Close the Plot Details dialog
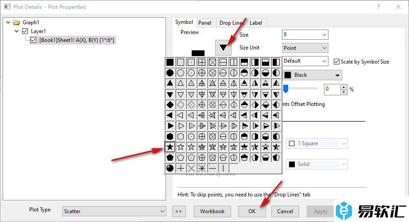The width and height of the screenshot is (409, 222). point(398,7)
